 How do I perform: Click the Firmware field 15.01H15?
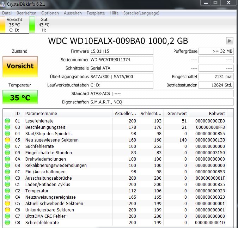[121, 51]
